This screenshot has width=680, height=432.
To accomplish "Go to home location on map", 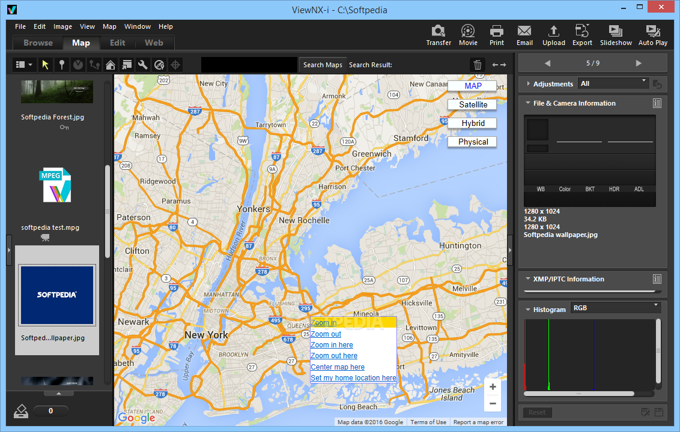I will [111, 65].
